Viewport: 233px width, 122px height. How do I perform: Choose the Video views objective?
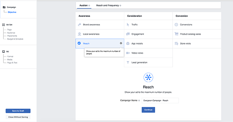pyautogui.click(x=148, y=53)
